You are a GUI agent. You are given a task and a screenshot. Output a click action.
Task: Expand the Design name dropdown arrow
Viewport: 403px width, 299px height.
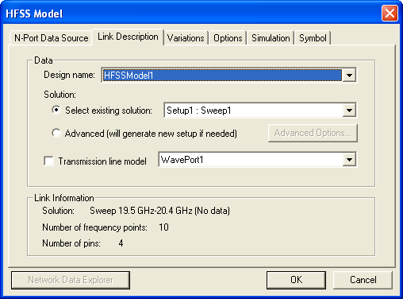[349, 76]
